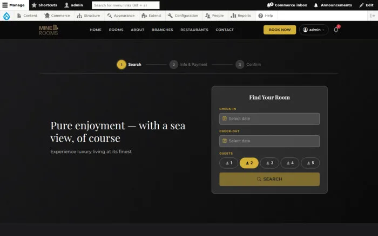Image resolution: width=378 pixels, height=236 pixels.
Task: Click 'Experience luxury living at its finest' text
Action: click(x=91, y=151)
